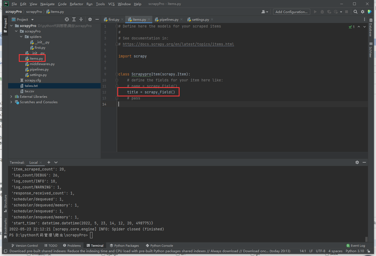This screenshot has height=256, width=376.
Task: Collapse the inner scrapyPro package folder
Action: coord(16,31)
